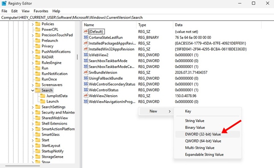
Task: Open the Help menu
Action: pos(56,11)
